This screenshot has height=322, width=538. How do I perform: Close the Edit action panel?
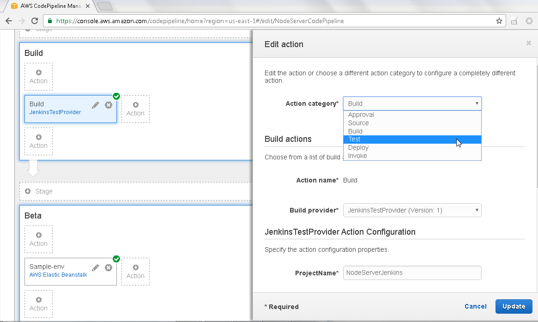click(x=528, y=43)
